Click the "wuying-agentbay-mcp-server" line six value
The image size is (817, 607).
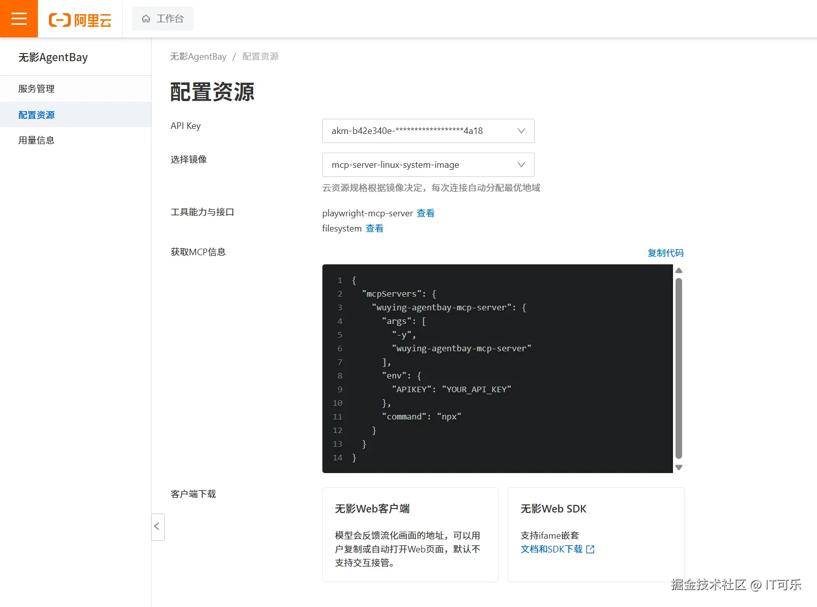tap(462, 348)
